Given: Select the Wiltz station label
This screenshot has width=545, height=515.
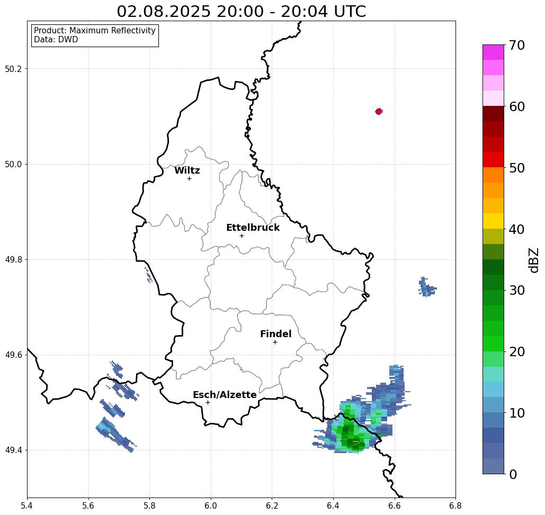Looking at the screenshot, I should [x=187, y=170].
